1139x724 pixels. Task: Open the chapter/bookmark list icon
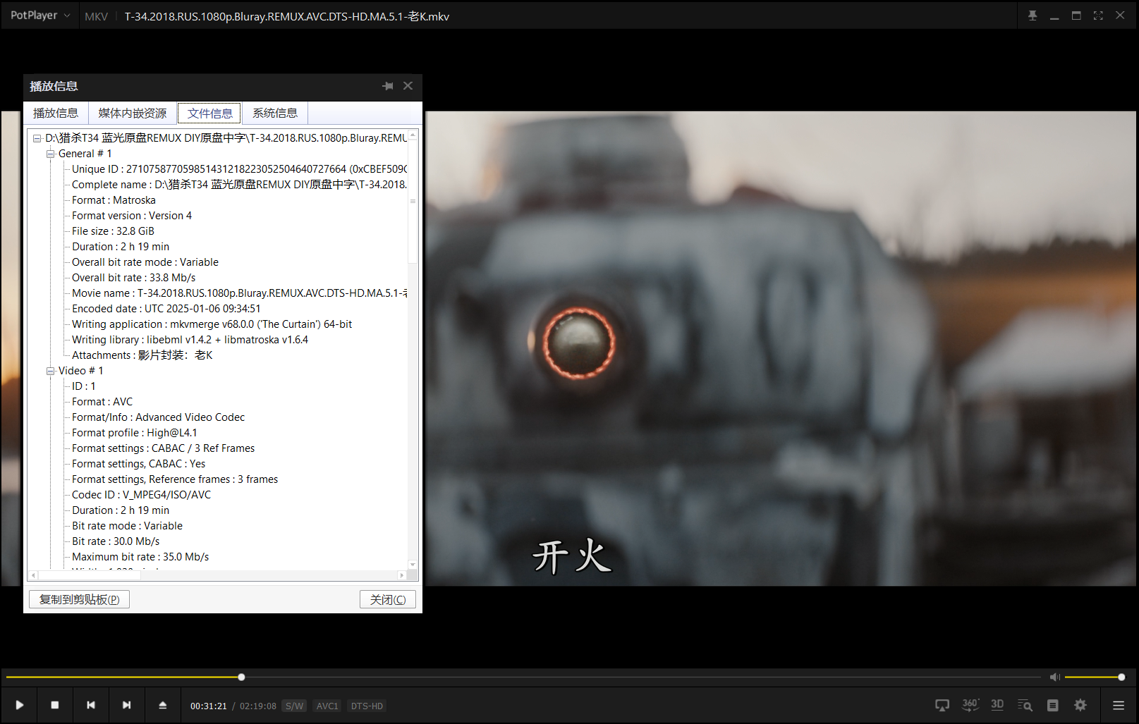(x=1053, y=705)
